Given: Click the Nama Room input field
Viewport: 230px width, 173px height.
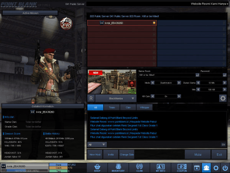Looking at the screenshot, I should coord(167,75).
